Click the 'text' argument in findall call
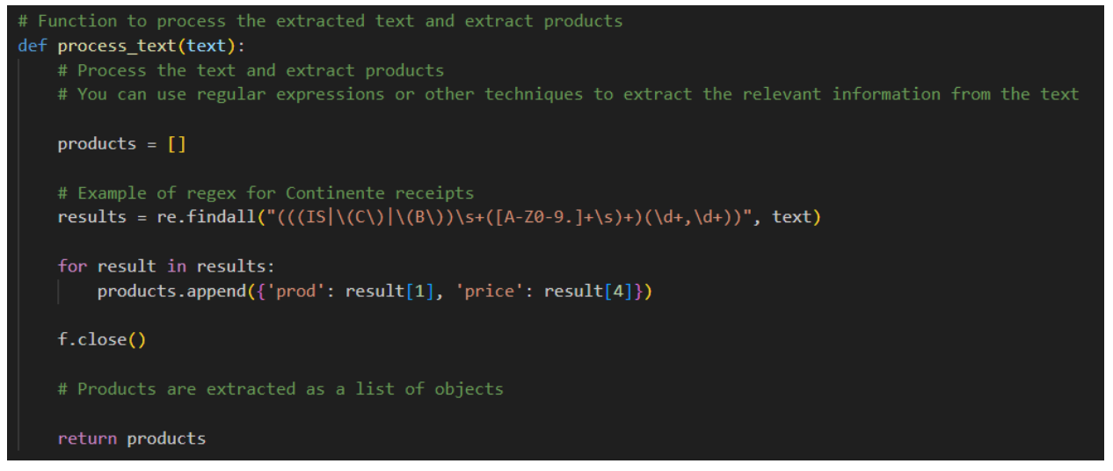Image resolution: width=1113 pixels, height=471 pixels. coord(791,217)
